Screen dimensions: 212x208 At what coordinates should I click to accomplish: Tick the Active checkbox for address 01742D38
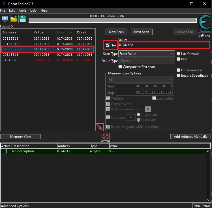[4, 151]
